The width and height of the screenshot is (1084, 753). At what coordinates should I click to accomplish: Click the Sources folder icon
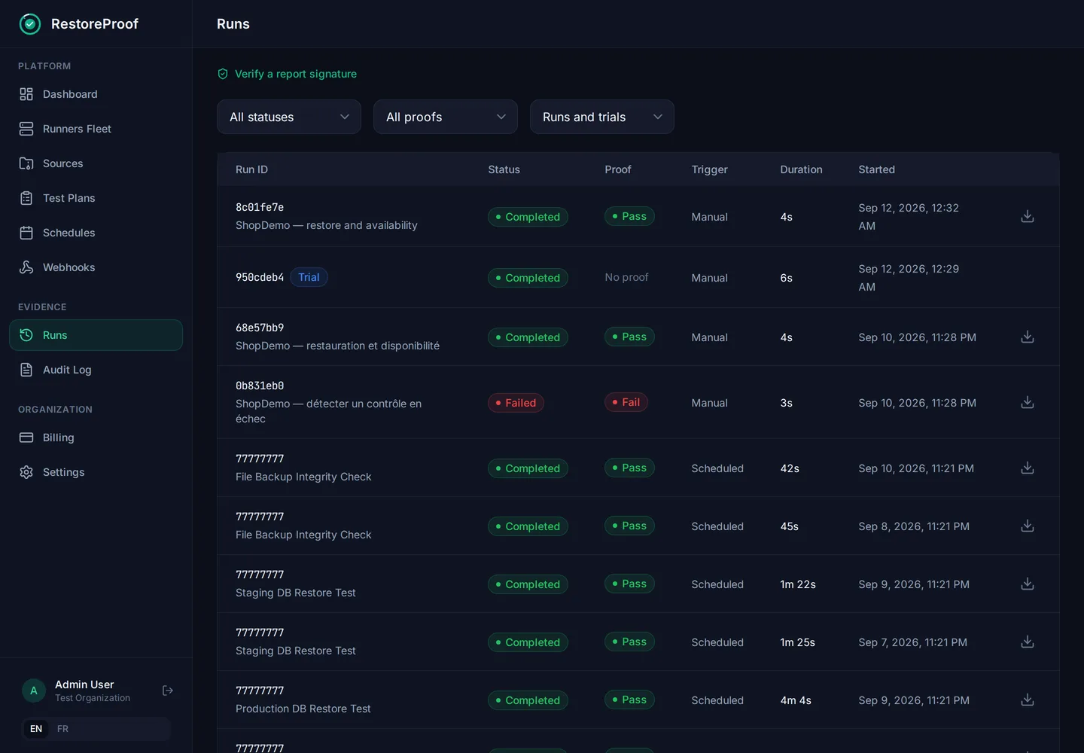26,163
